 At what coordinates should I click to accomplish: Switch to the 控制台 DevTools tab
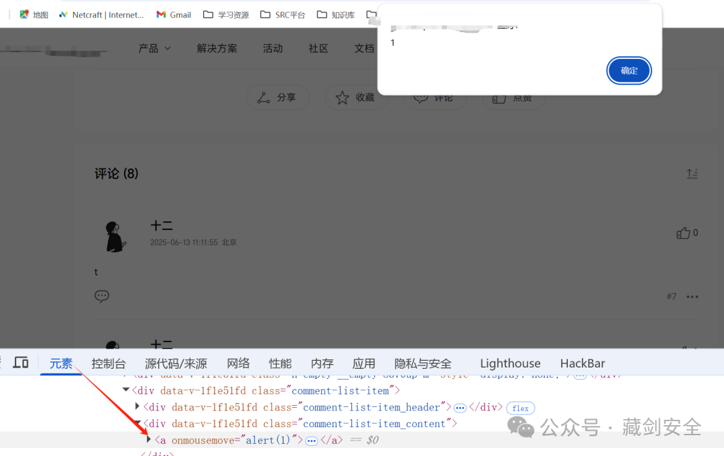point(109,363)
